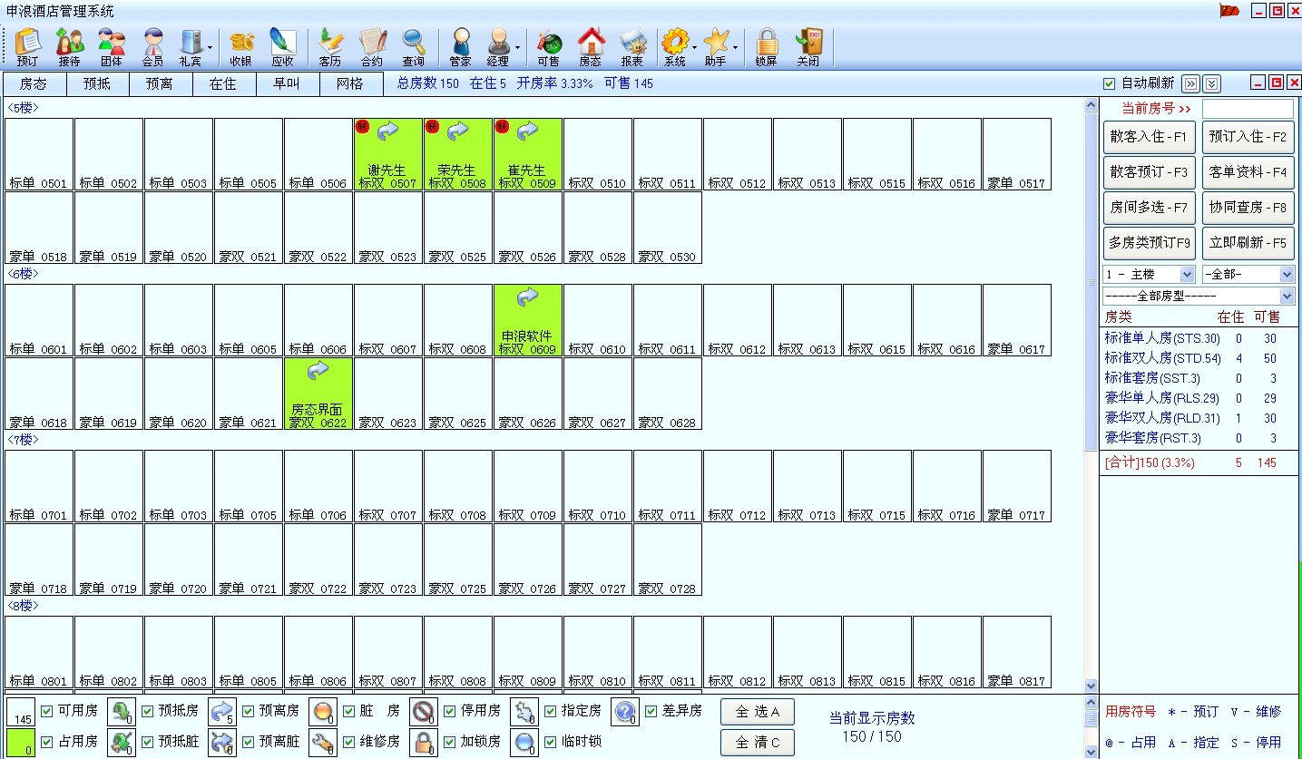1302x759 pixels.
Task: Switch to the 预抵 tab
Action: 97,83
